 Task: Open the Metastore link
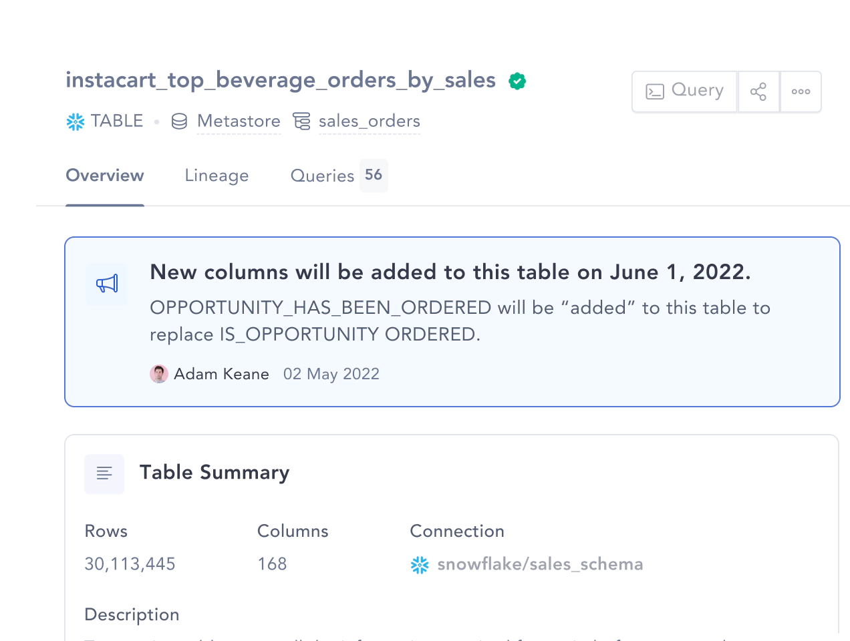[239, 122]
